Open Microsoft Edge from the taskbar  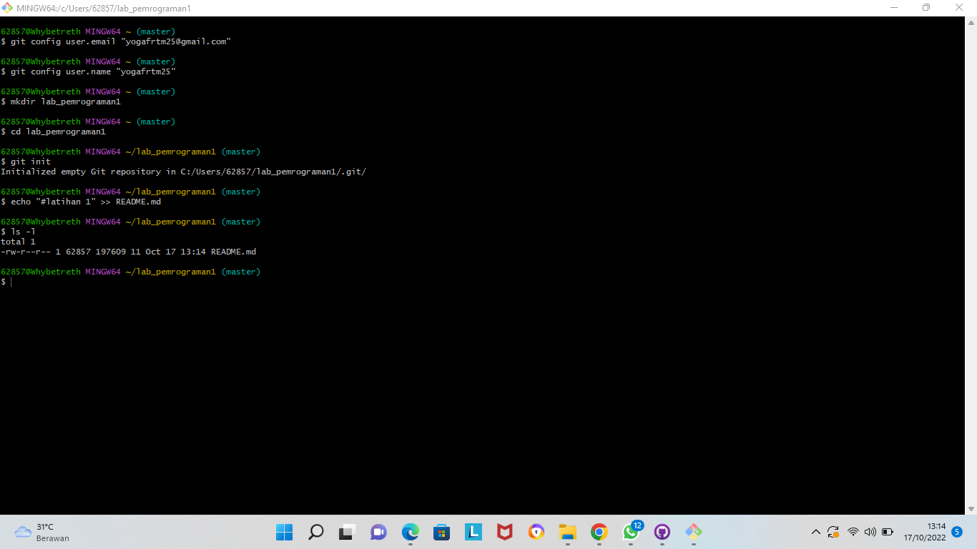tap(410, 532)
